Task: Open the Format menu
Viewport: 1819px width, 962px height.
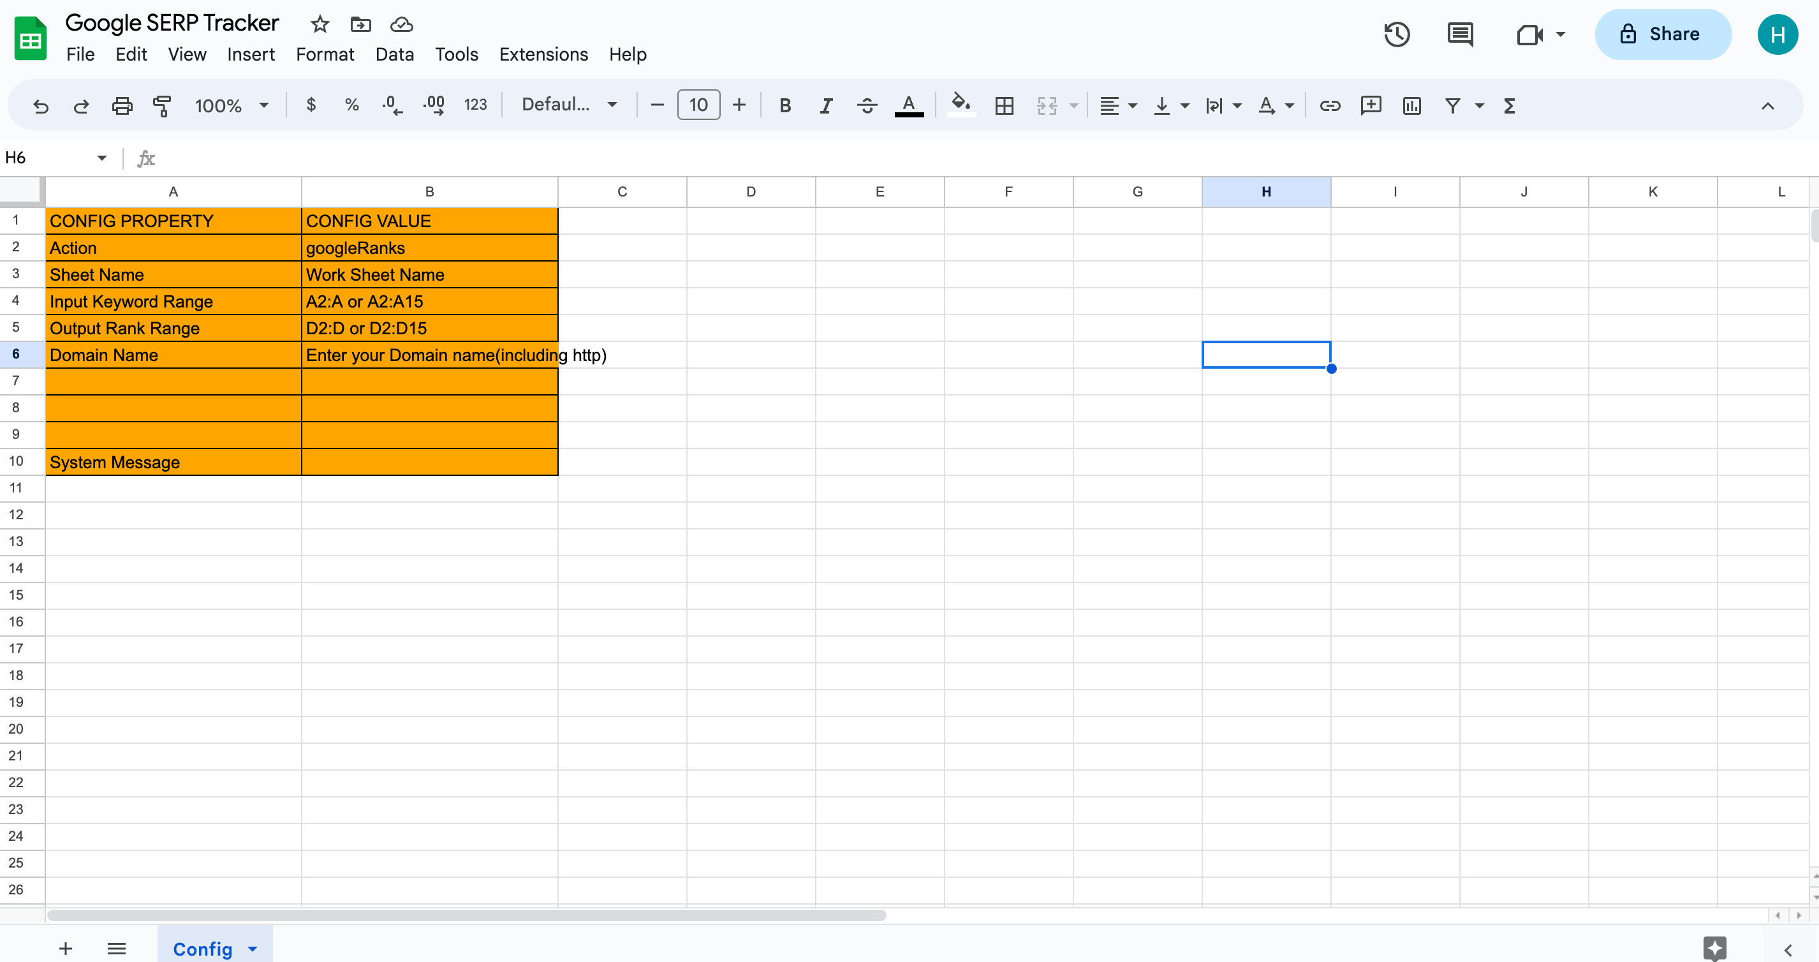Action: click(325, 54)
